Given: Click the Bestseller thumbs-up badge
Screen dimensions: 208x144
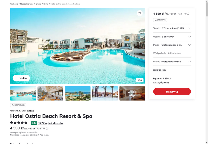Looking at the screenshot, I should click(18, 105).
